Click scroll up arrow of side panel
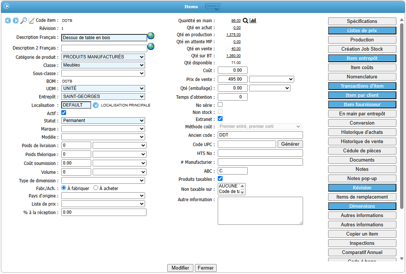The width and height of the screenshot is (406, 274). coord(402,20)
